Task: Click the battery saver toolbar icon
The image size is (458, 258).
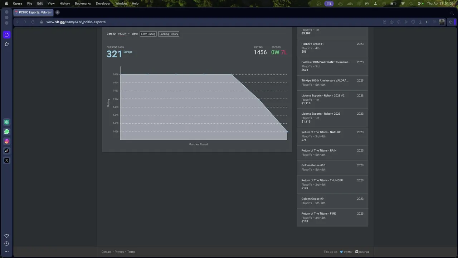Action: pyautogui.click(x=427, y=22)
